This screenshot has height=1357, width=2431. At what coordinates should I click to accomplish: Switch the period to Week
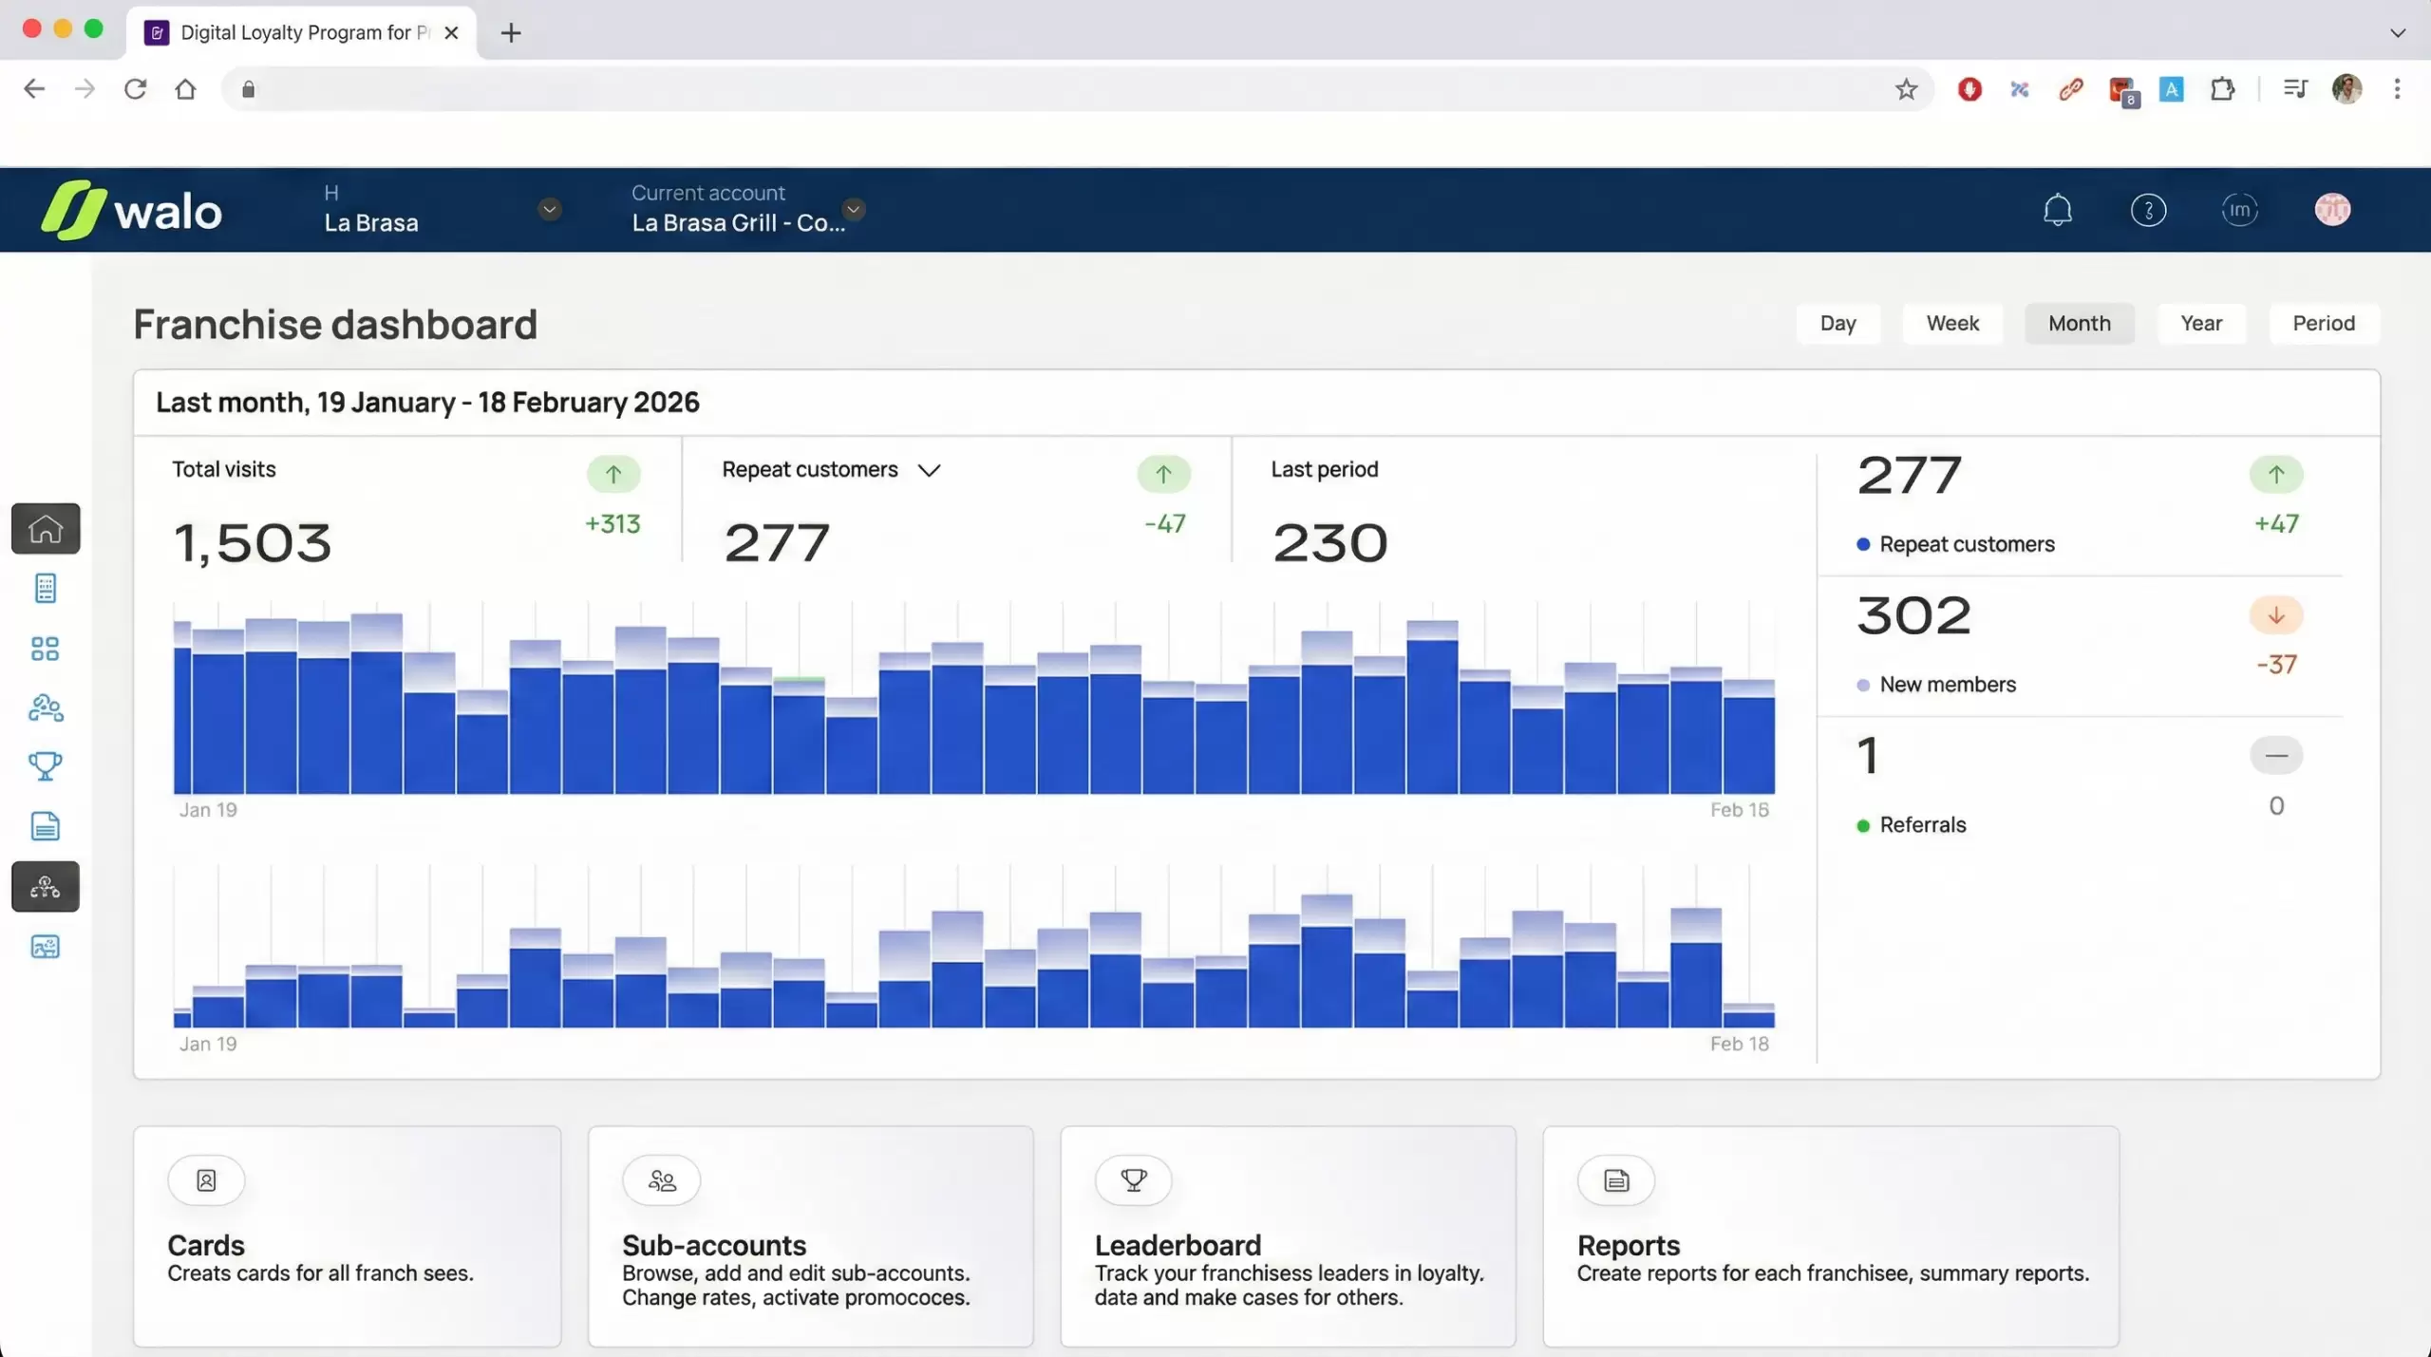[x=1952, y=324]
